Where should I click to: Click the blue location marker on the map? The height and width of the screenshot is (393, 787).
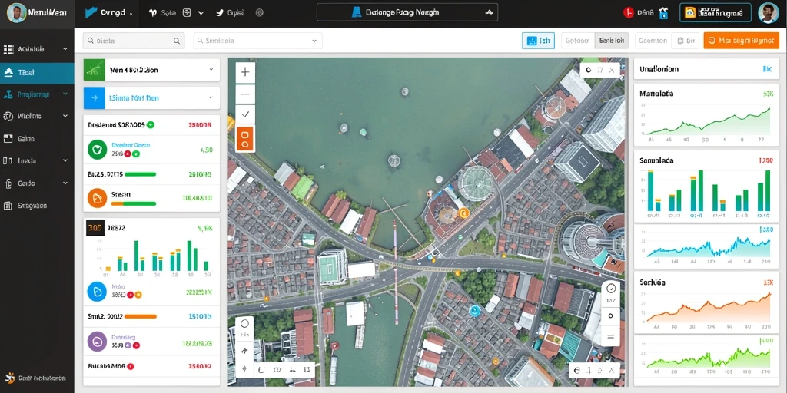coord(473,310)
